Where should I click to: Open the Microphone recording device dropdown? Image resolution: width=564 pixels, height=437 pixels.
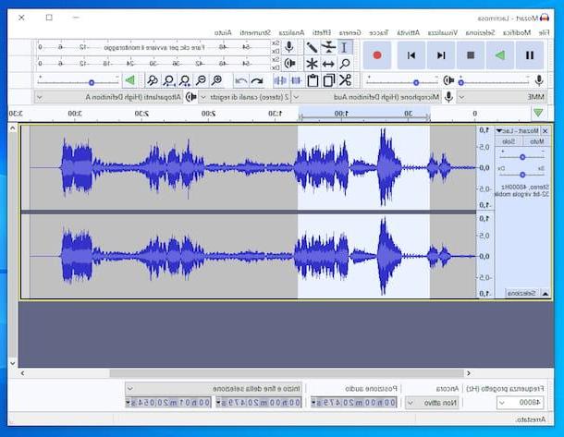click(x=368, y=97)
